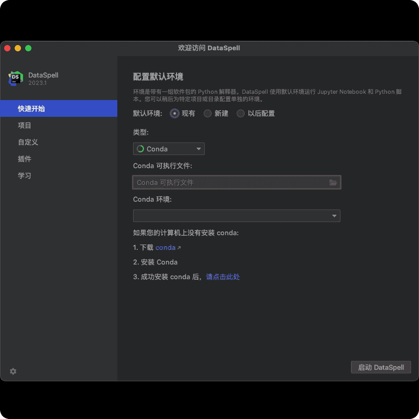Select the 新建 radio button
The height and width of the screenshot is (419, 419).
point(207,114)
